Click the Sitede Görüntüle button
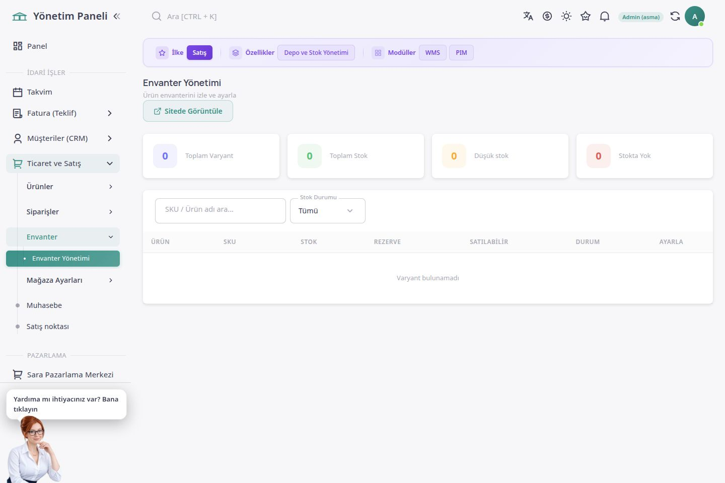Viewport: 725px width, 483px height. pos(188,111)
